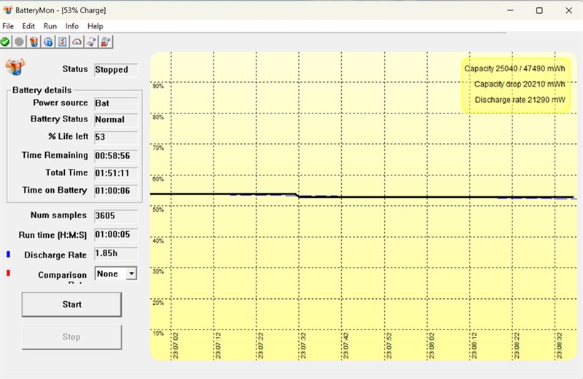The image size is (583, 379).
Task: Open the Info menu
Action: coord(71,26)
